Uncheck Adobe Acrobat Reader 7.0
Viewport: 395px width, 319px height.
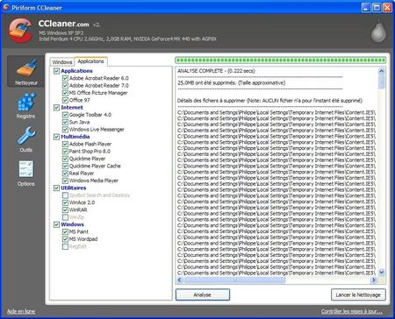pyautogui.click(x=65, y=86)
